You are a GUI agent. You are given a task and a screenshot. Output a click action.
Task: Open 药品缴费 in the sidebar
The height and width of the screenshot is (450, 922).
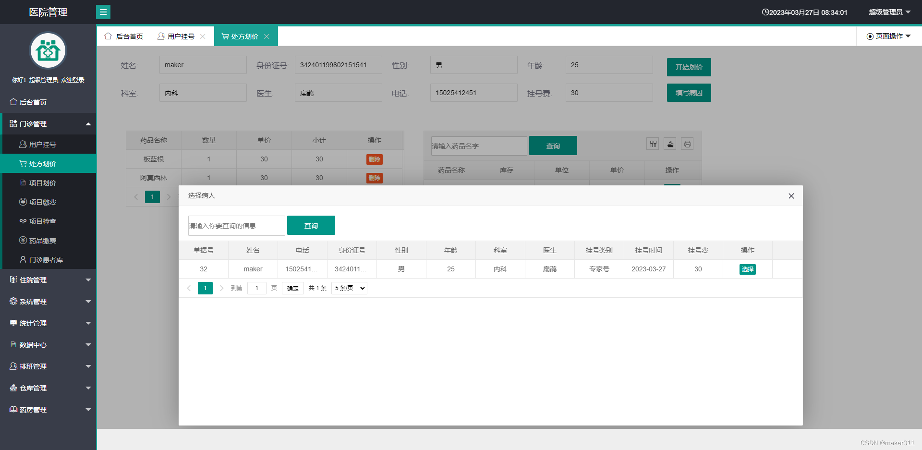(x=48, y=240)
